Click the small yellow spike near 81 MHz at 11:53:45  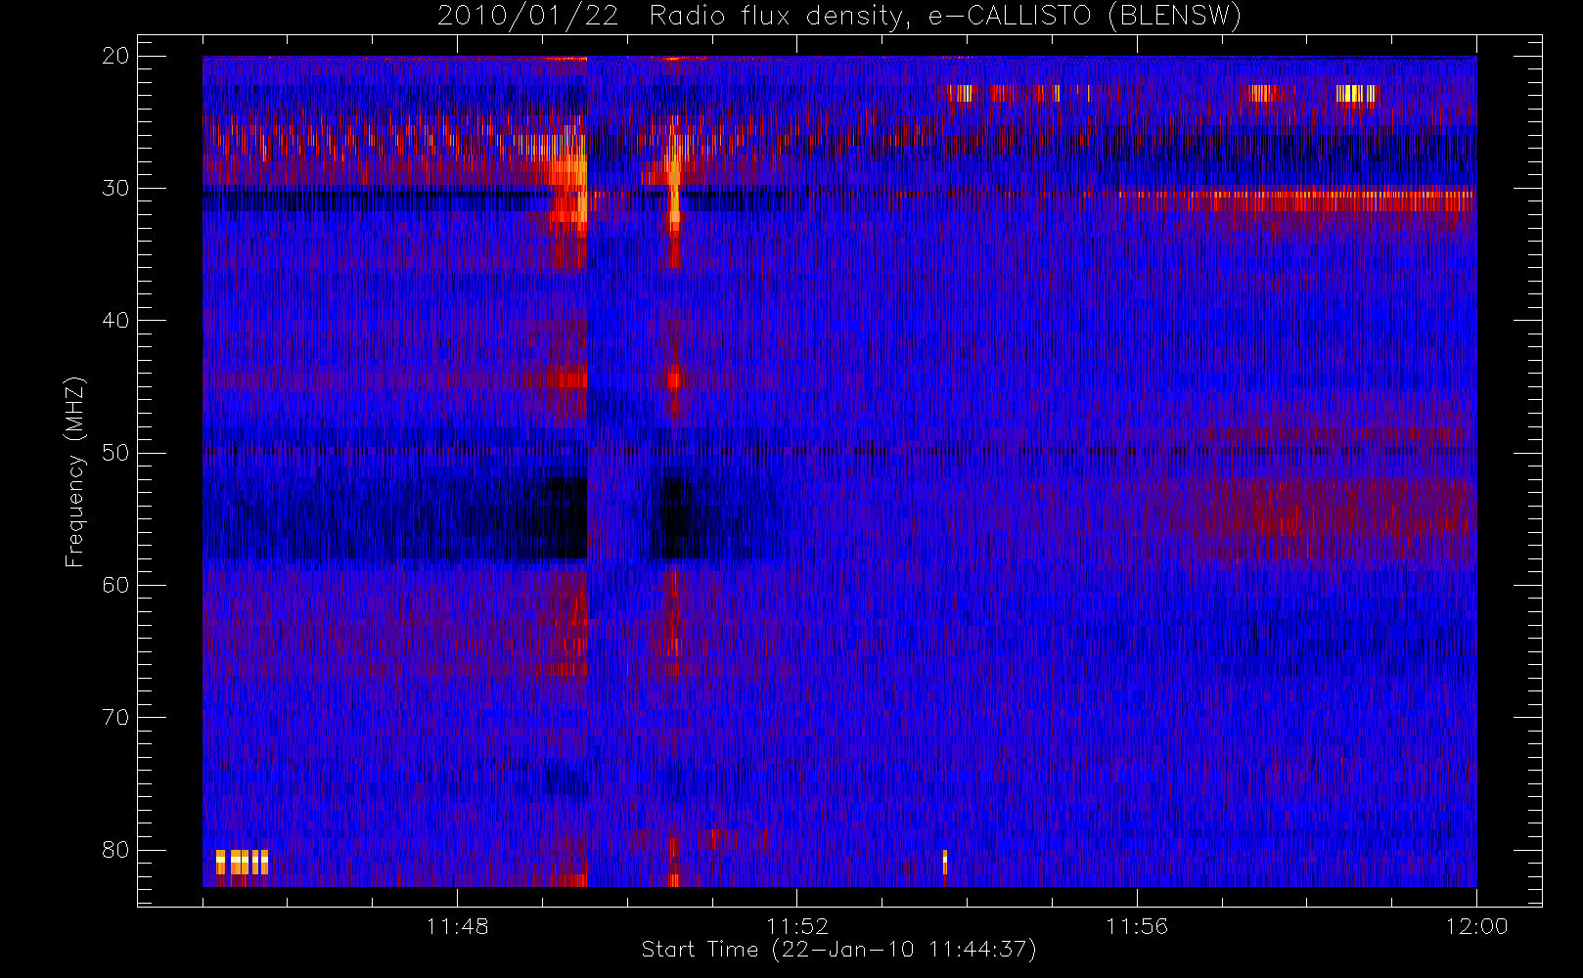pos(945,862)
